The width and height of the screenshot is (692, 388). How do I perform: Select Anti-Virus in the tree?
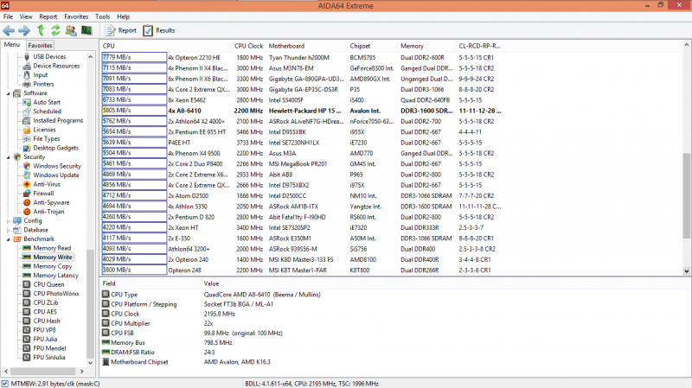(47, 184)
